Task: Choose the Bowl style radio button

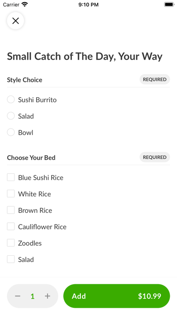Action: pyautogui.click(x=11, y=133)
